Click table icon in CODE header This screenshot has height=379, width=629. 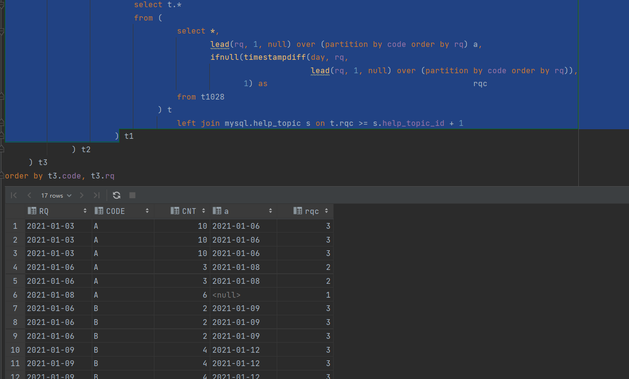(x=99, y=211)
